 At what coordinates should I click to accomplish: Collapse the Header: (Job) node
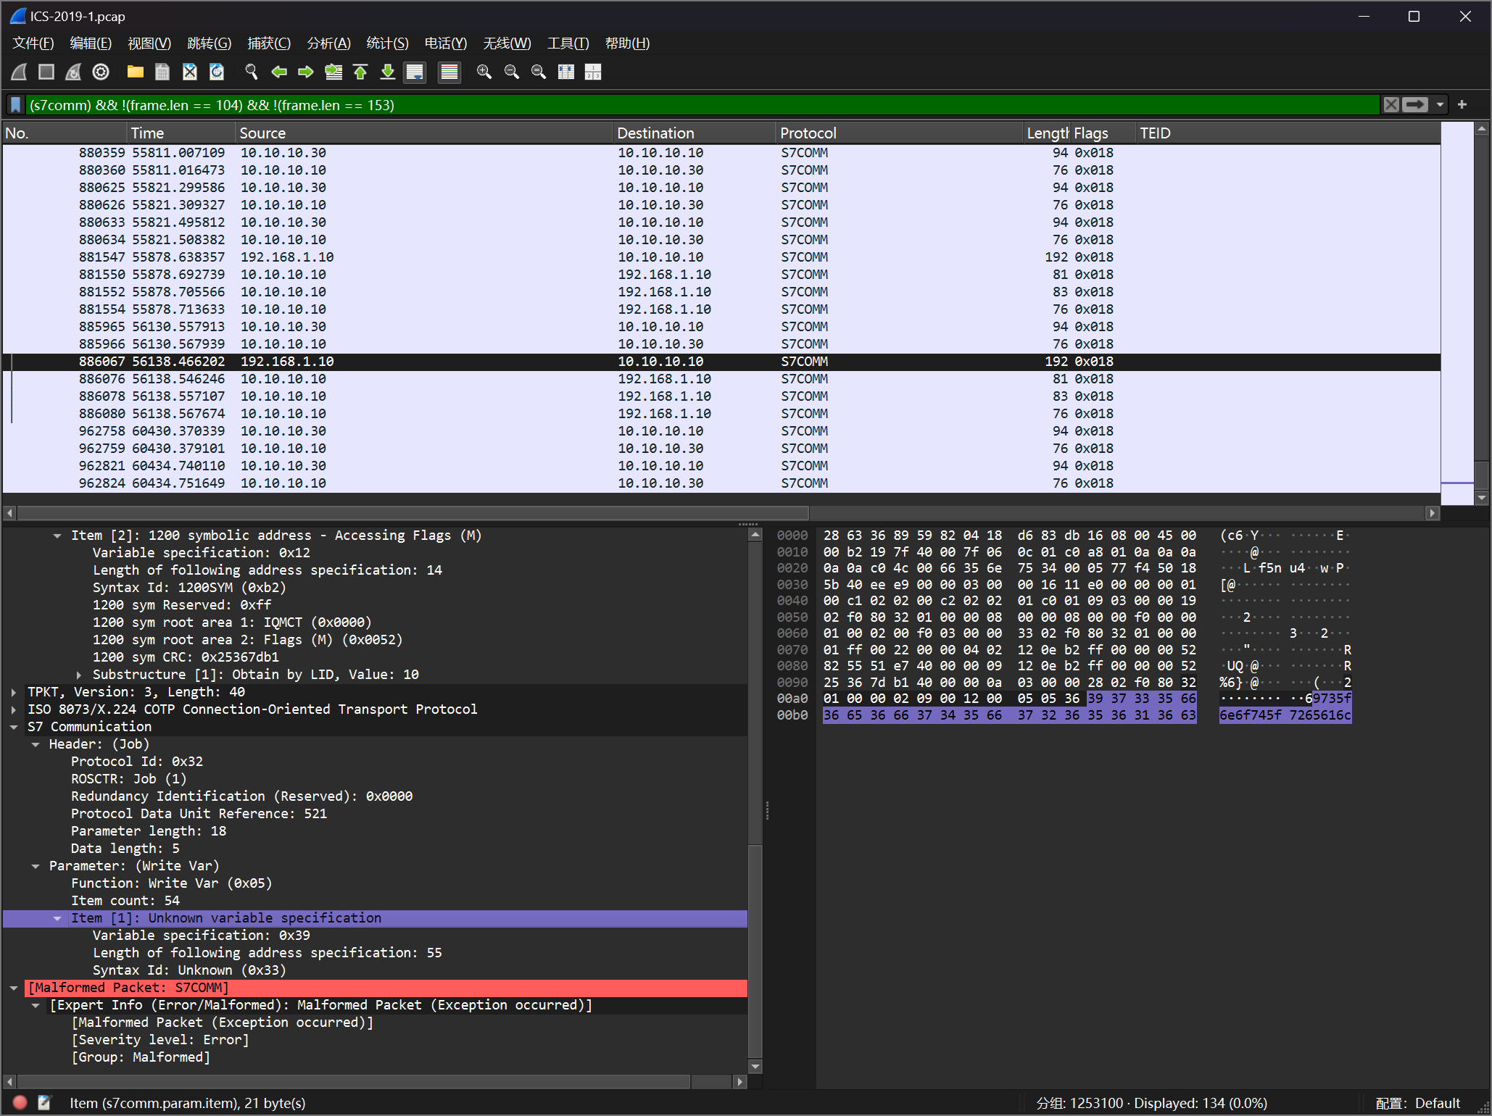(x=36, y=744)
